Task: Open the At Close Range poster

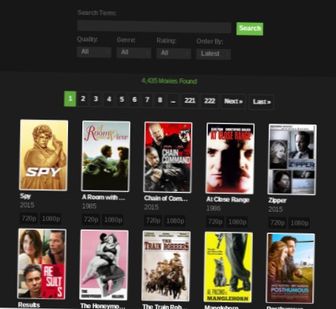Action: pyautogui.click(x=230, y=159)
